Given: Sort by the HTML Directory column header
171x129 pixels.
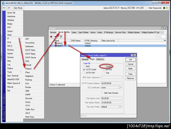Looking at the screenshot, I should (93, 41).
